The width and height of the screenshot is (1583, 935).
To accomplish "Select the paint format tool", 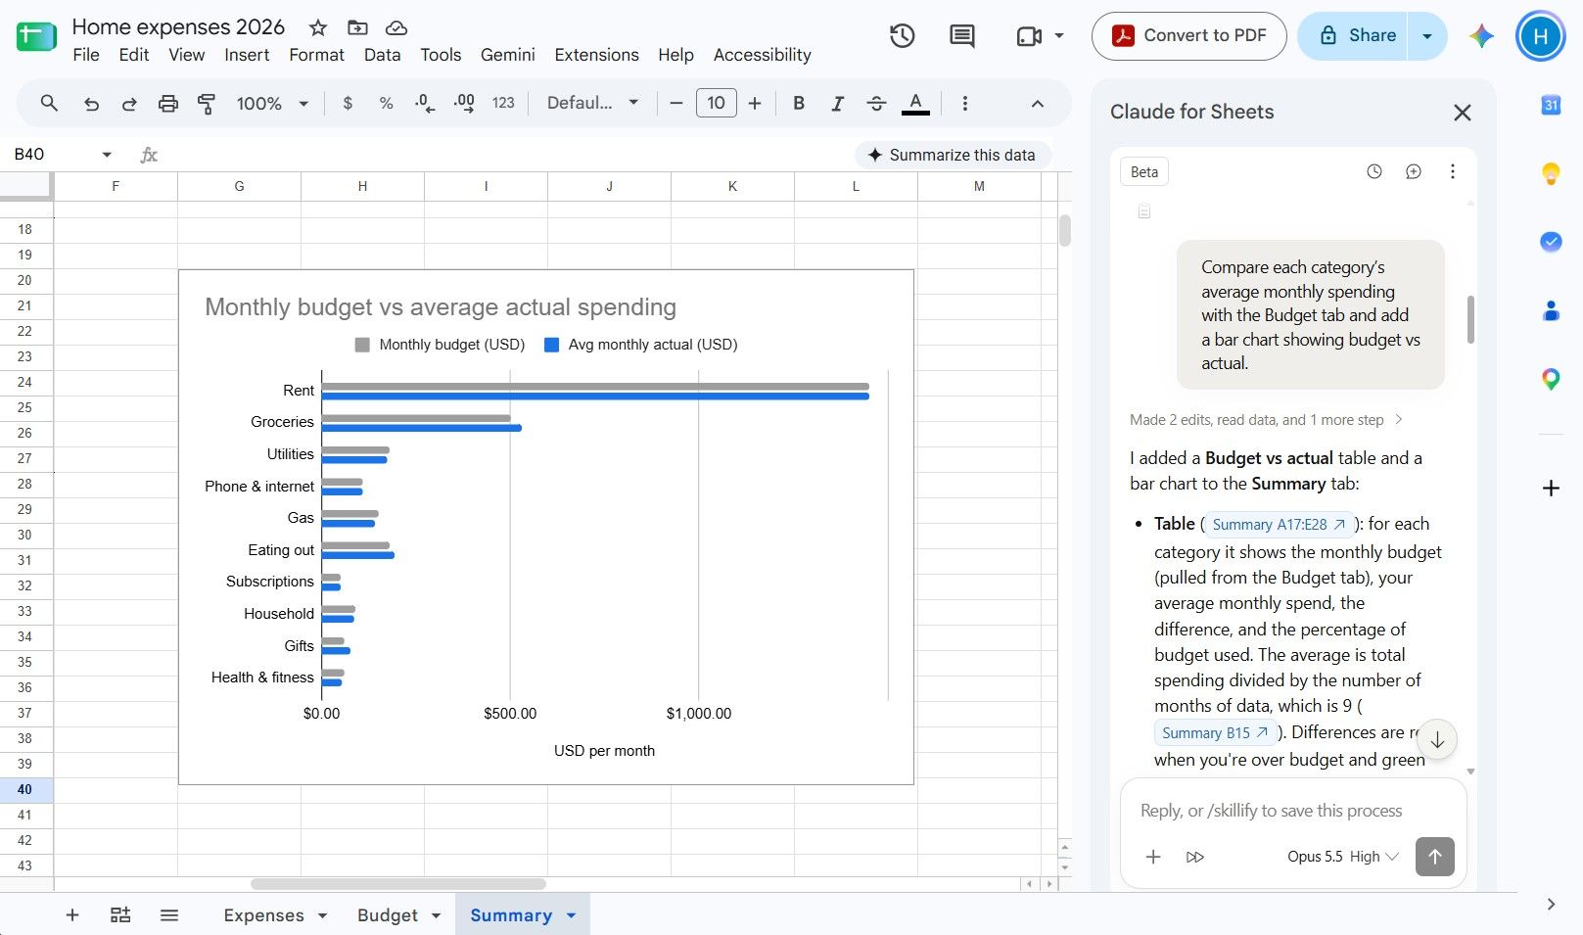I will click(207, 104).
